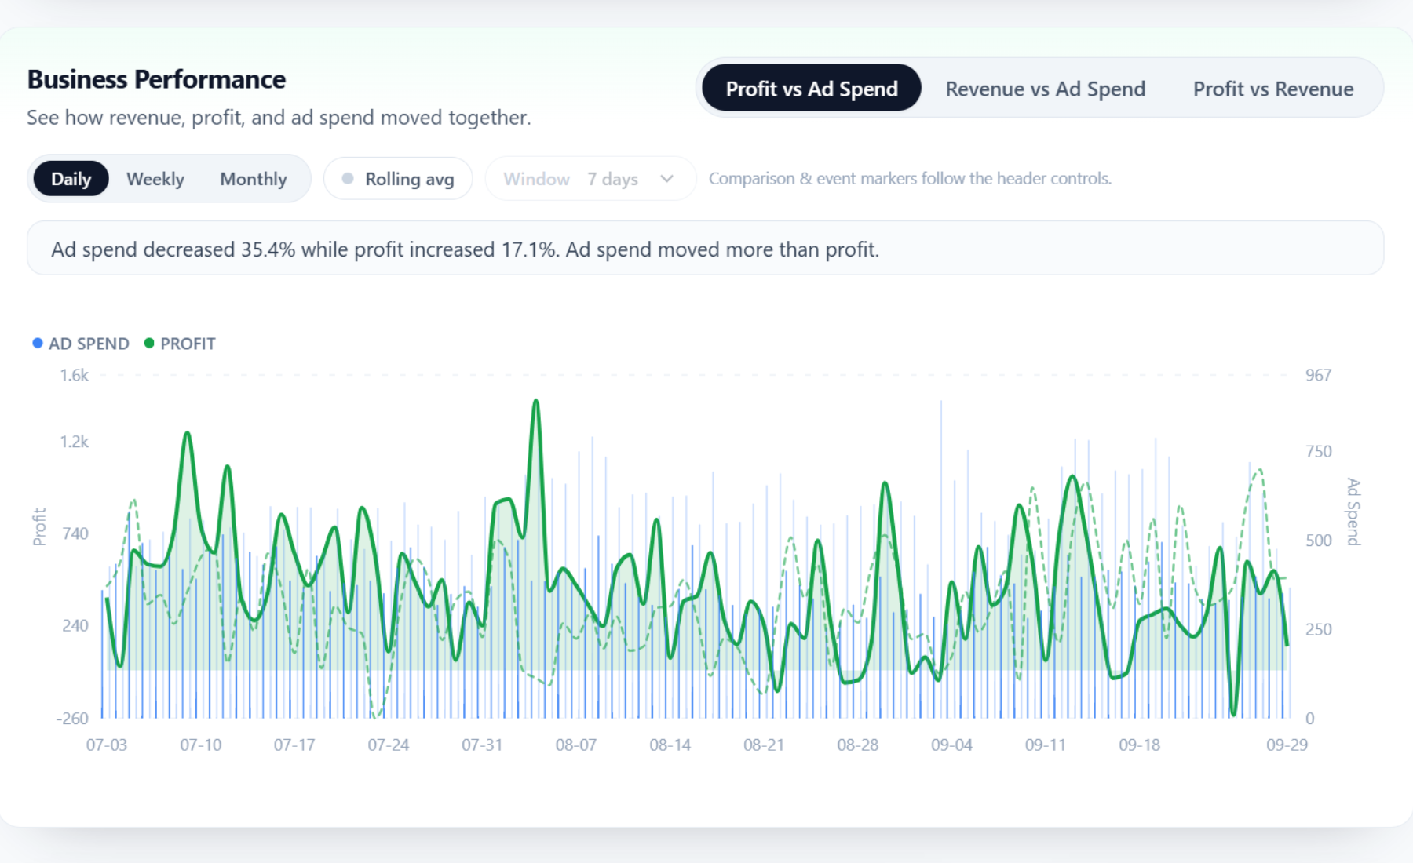Switch chart to Weekly view

tap(155, 179)
